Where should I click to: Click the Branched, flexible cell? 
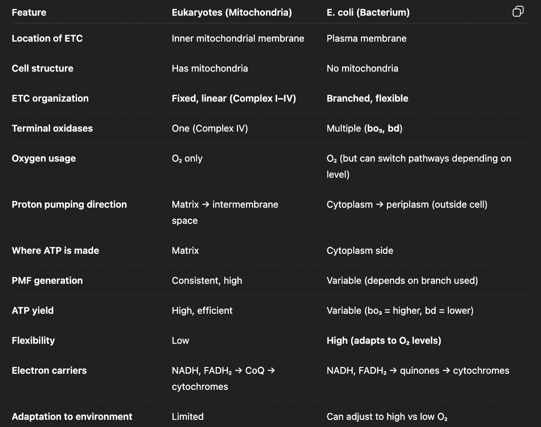click(x=367, y=98)
